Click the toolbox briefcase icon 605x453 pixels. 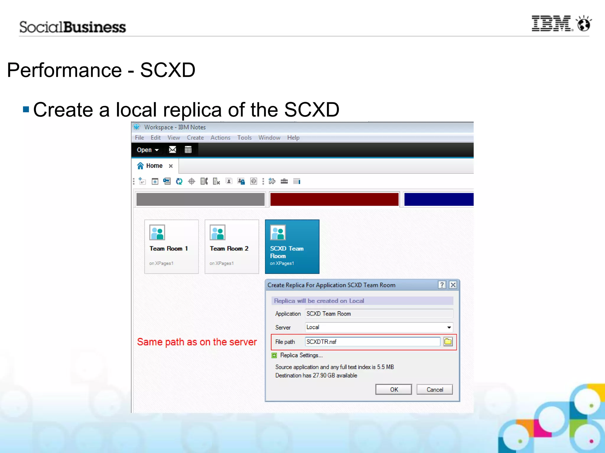point(284,181)
